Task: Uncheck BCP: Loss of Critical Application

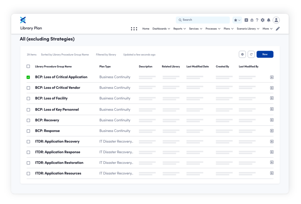Action: 28,77
